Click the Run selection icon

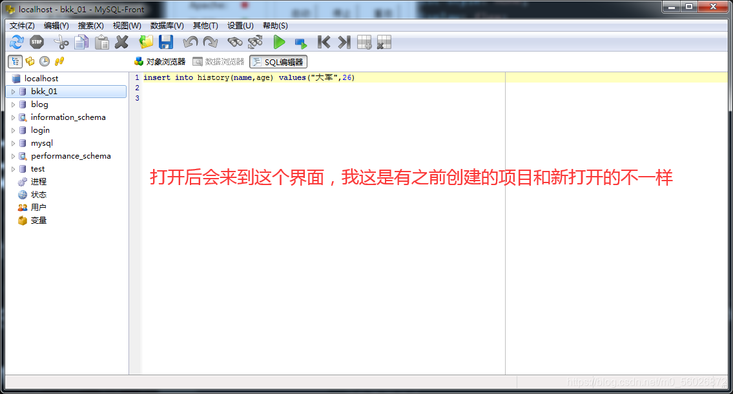click(300, 43)
